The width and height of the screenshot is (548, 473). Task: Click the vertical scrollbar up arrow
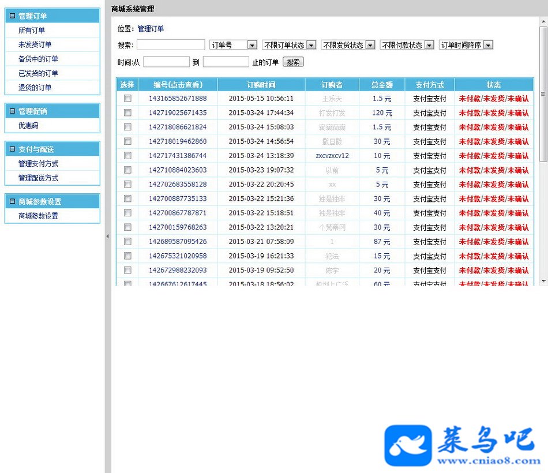pyautogui.click(x=543, y=21)
